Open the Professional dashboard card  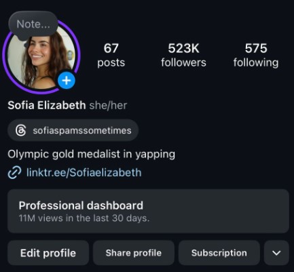(x=148, y=211)
